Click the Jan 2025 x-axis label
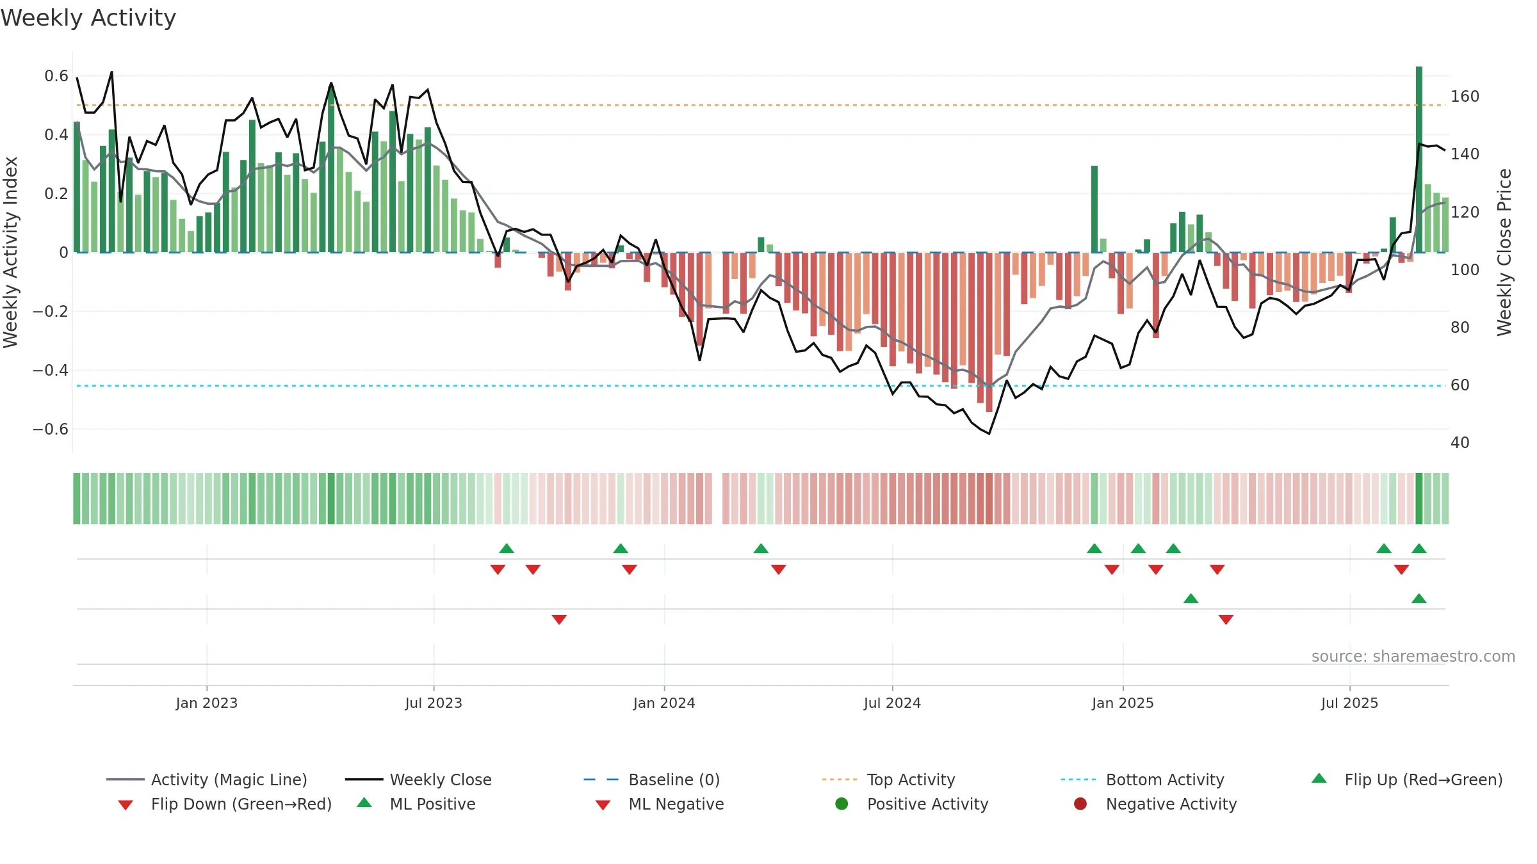 1123,703
